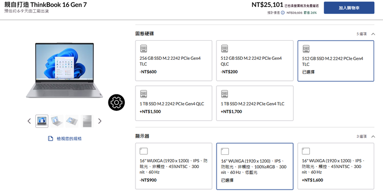383x194 pixels.
Task: Click the SSD icon on the 256 GB card
Action: pyautogui.click(x=143, y=48)
